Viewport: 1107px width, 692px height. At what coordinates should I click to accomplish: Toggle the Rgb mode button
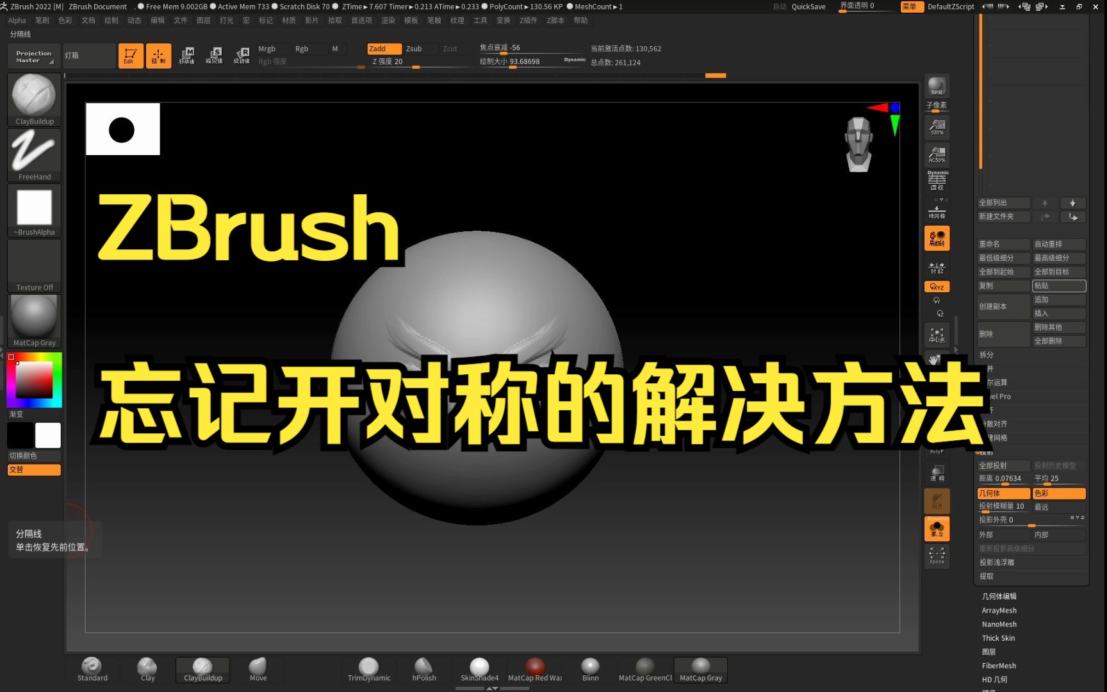tap(309, 49)
